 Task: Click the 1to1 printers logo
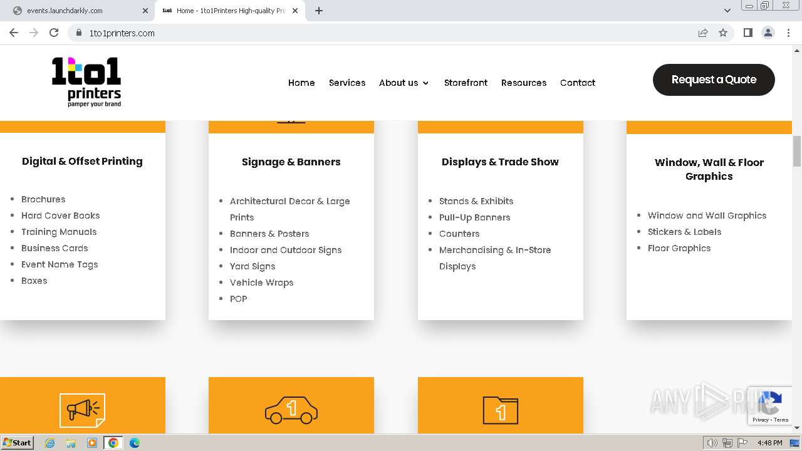click(x=86, y=82)
